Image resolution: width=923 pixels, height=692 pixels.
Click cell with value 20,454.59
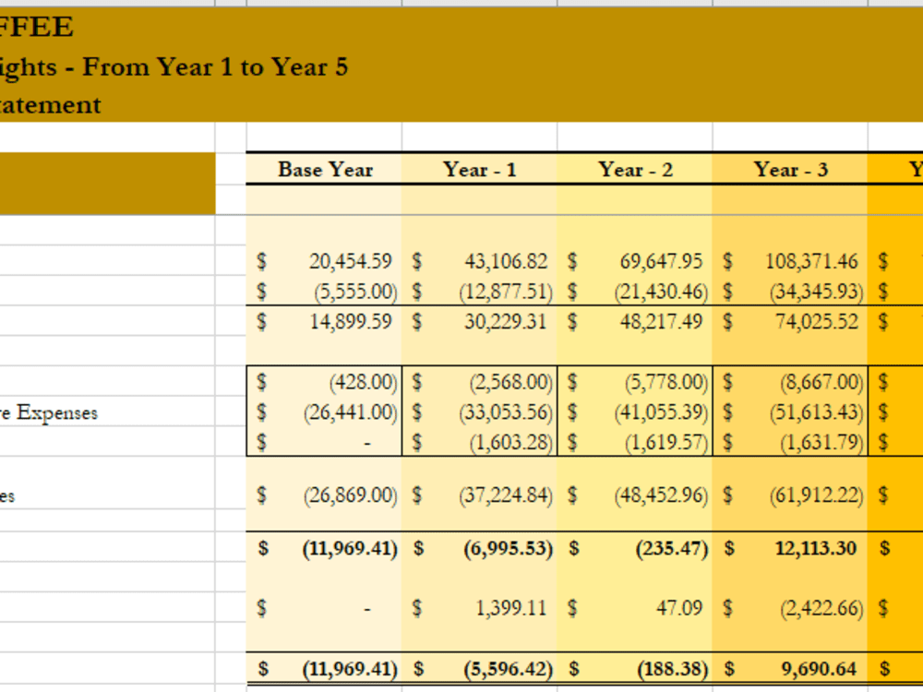tap(324, 261)
